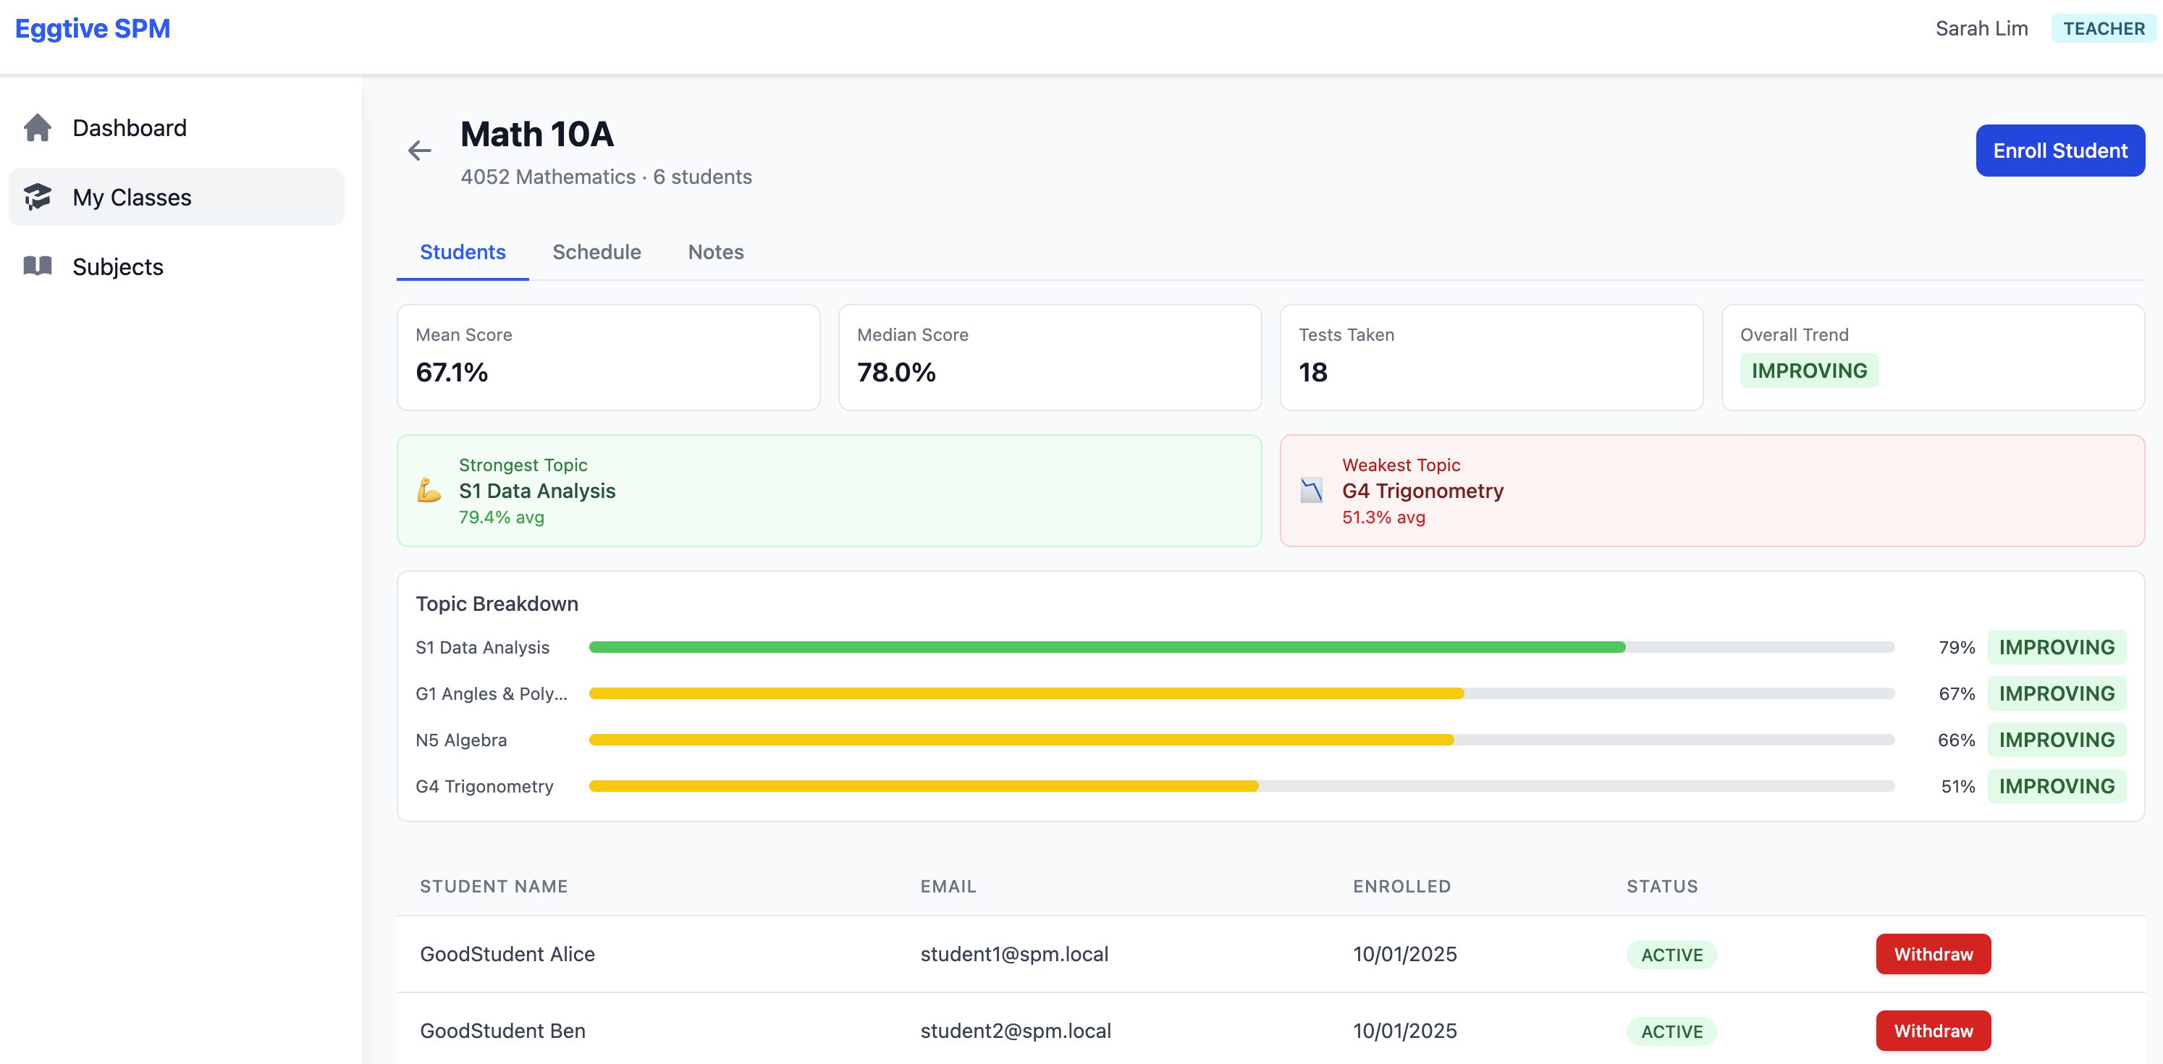
Task: Click the G4 Trigonometry progress bar
Action: pyautogui.click(x=1241, y=786)
